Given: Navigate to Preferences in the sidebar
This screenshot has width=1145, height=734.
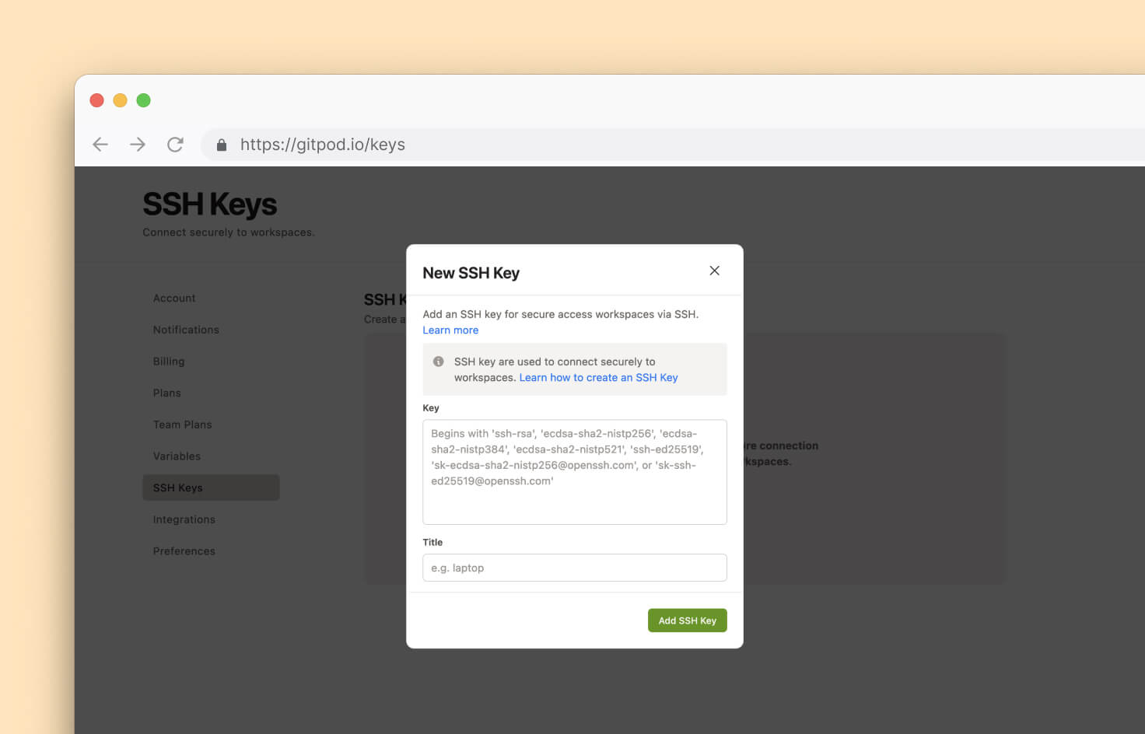Looking at the screenshot, I should [x=184, y=551].
